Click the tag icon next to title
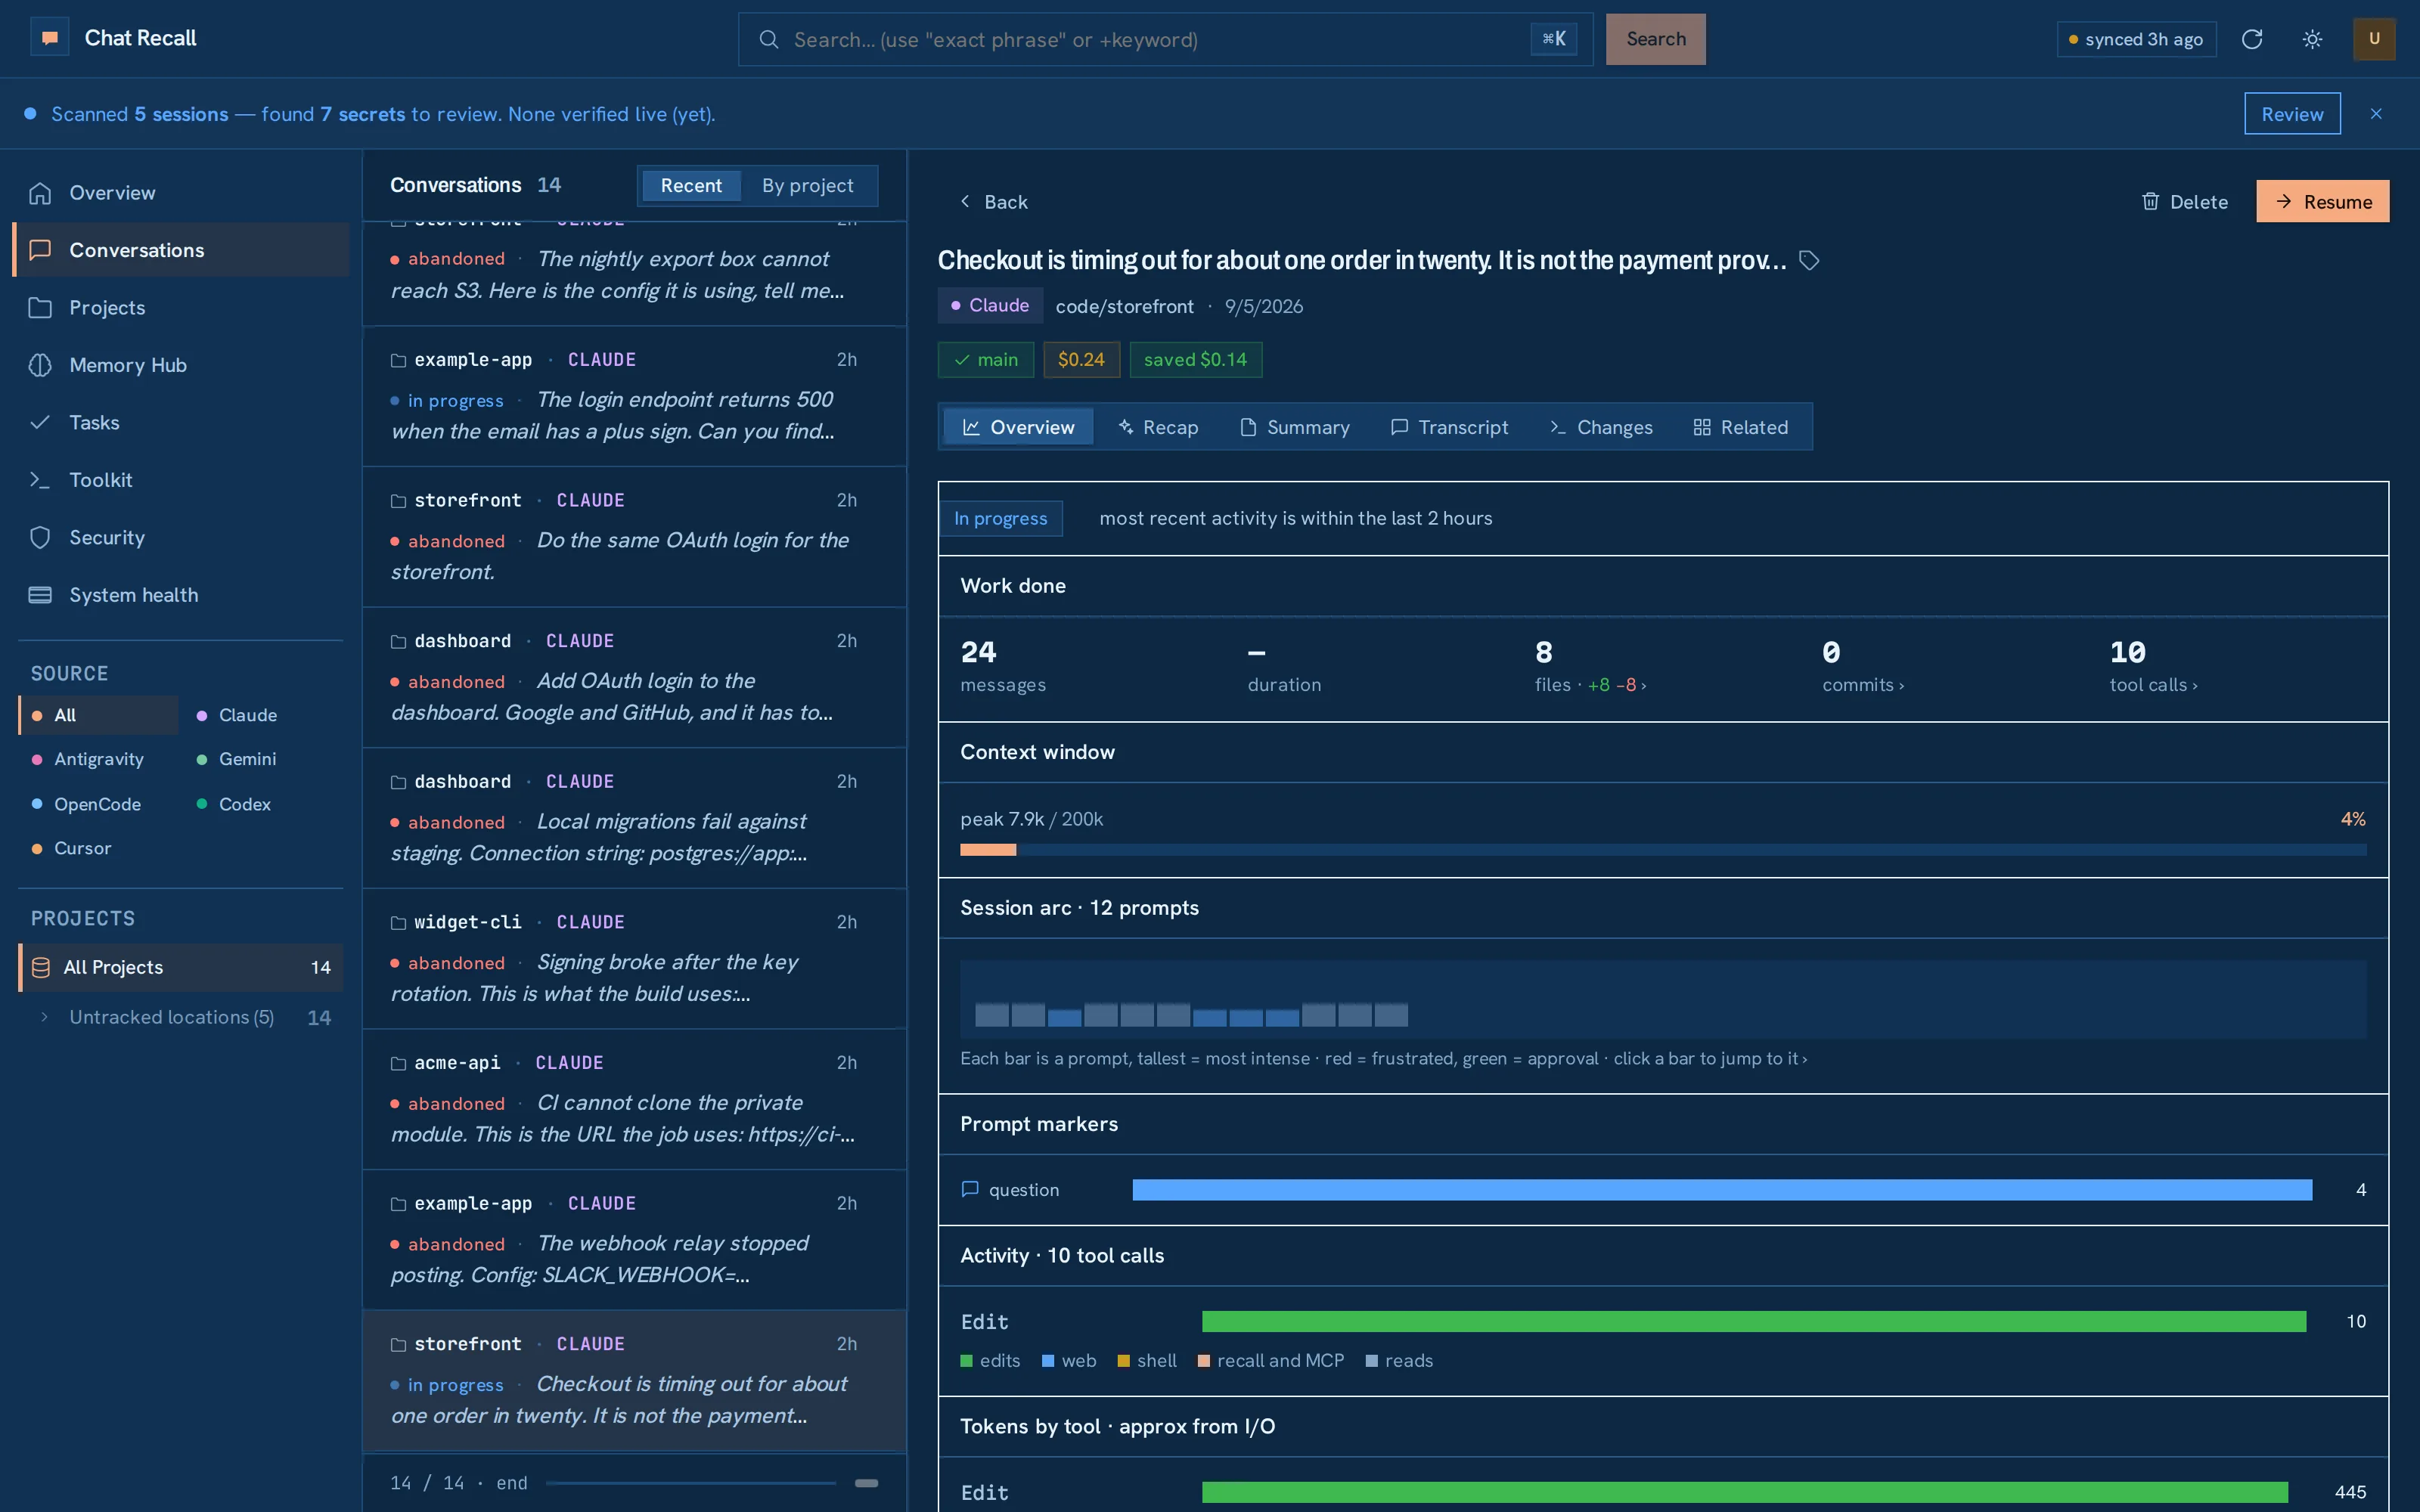2420x1512 pixels. click(1809, 261)
